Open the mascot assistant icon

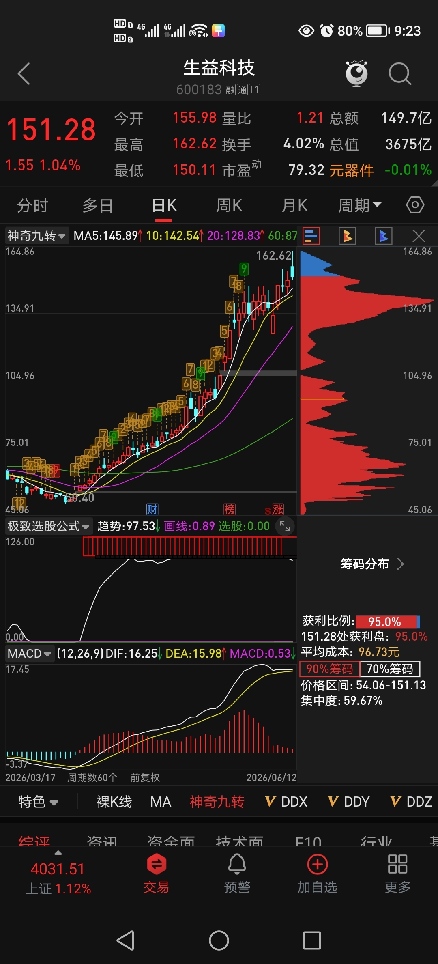[x=356, y=73]
